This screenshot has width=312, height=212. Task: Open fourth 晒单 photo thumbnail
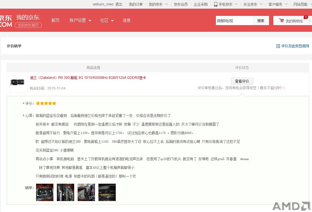click(107, 192)
